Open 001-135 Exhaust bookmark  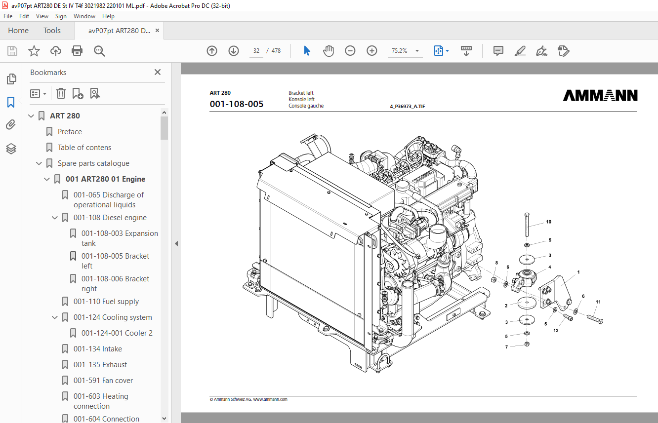[x=100, y=365]
